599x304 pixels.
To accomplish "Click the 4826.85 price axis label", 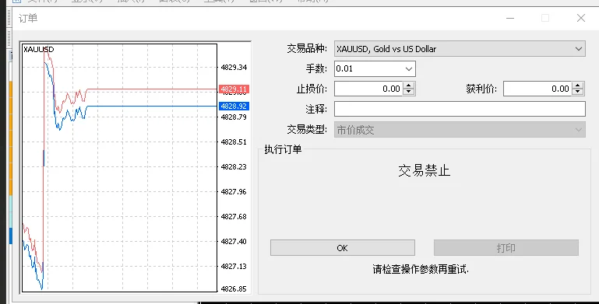I will point(234,288).
